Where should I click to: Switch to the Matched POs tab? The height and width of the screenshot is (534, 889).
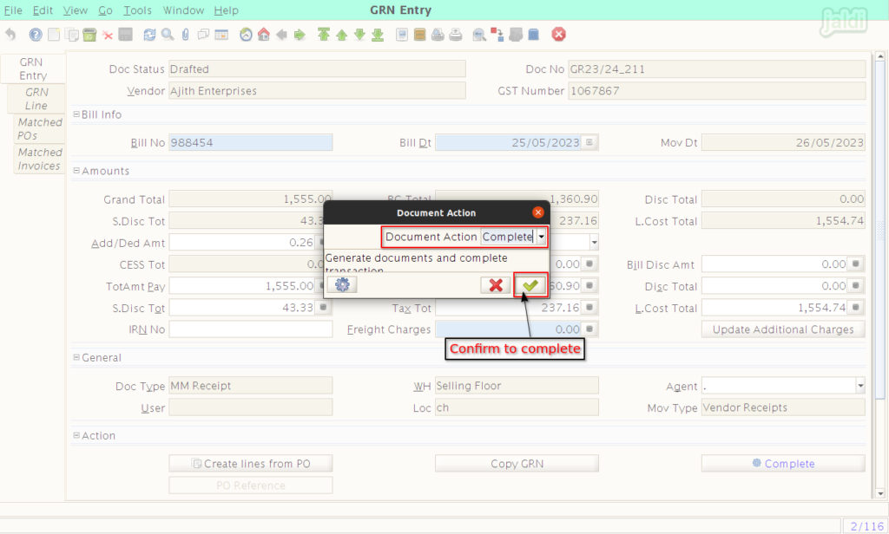(39, 128)
